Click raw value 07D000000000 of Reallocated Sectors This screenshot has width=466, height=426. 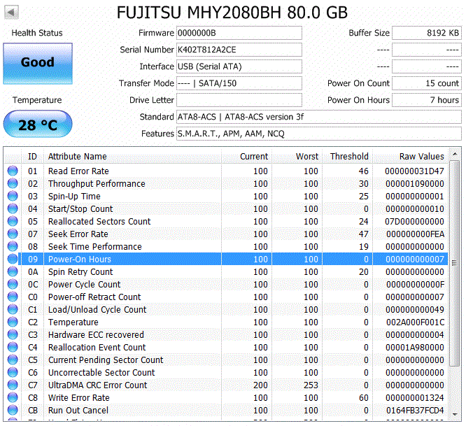click(415, 221)
